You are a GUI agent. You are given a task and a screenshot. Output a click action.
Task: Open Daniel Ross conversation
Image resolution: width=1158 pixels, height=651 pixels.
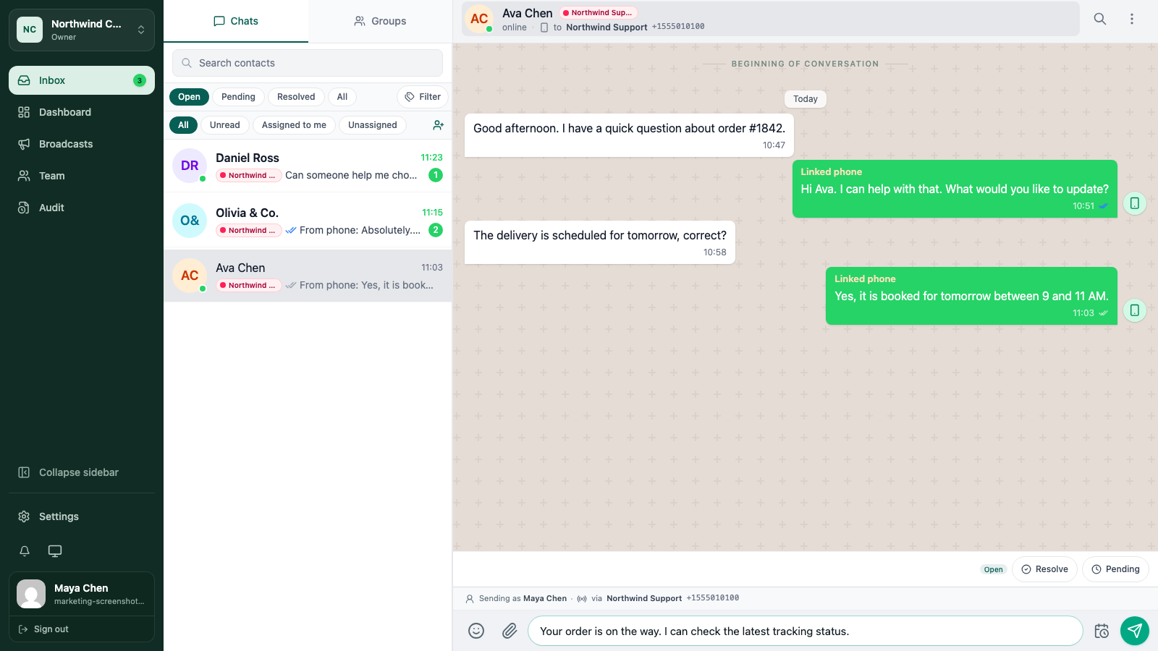click(x=308, y=166)
